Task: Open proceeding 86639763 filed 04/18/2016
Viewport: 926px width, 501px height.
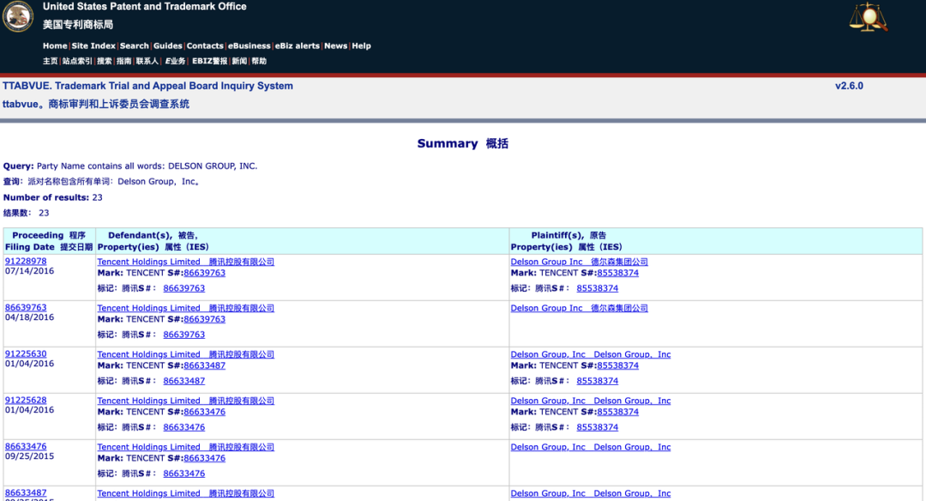Action: (x=26, y=307)
